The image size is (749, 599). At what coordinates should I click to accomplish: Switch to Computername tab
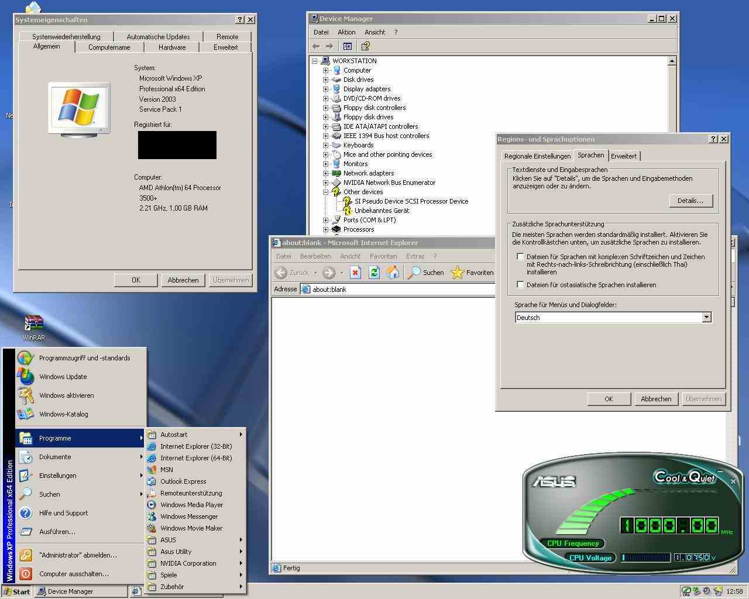tap(109, 47)
